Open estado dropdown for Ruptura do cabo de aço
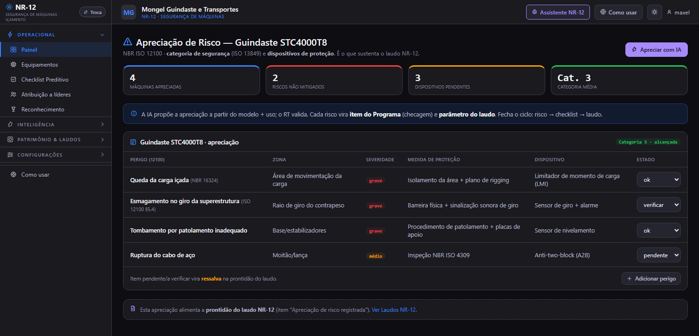699x336 pixels. 658,255
